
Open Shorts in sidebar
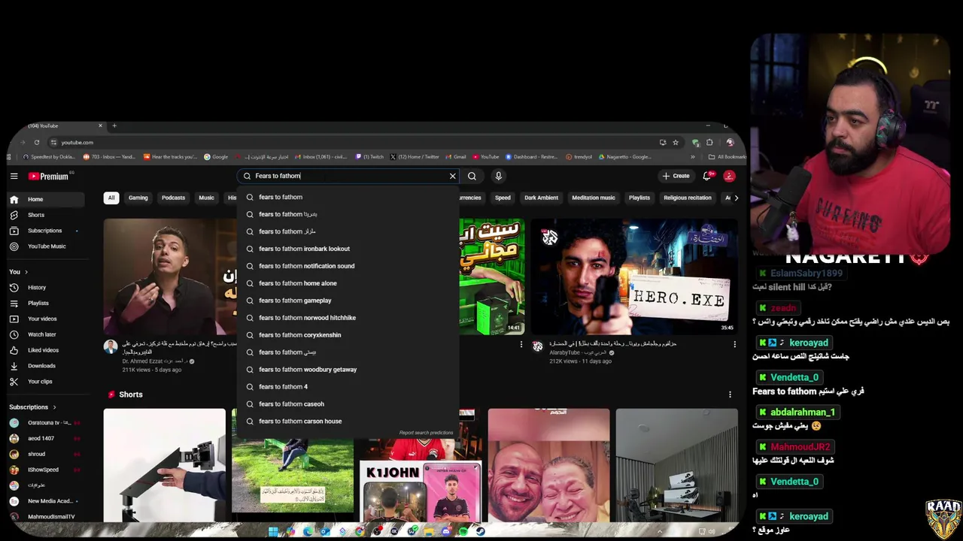(x=45, y=215)
